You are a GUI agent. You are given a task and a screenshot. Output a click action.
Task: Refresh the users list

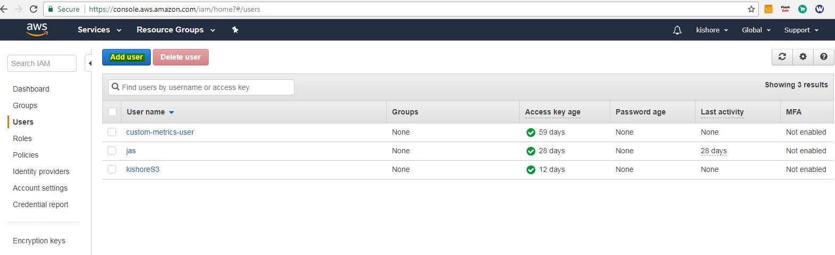(x=782, y=57)
